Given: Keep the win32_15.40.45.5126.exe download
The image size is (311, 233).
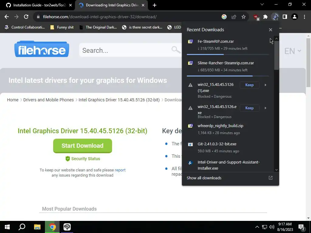Looking at the screenshot, I should tap(249, 108).
